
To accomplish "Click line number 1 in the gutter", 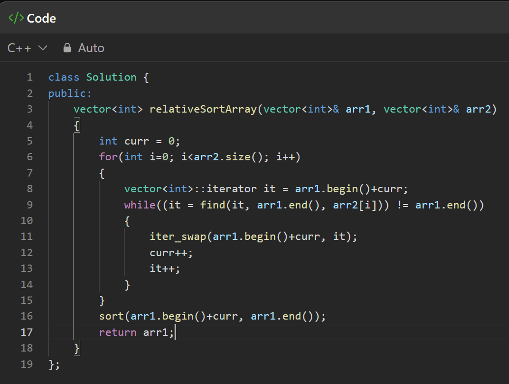I will [x=30, y=77].
